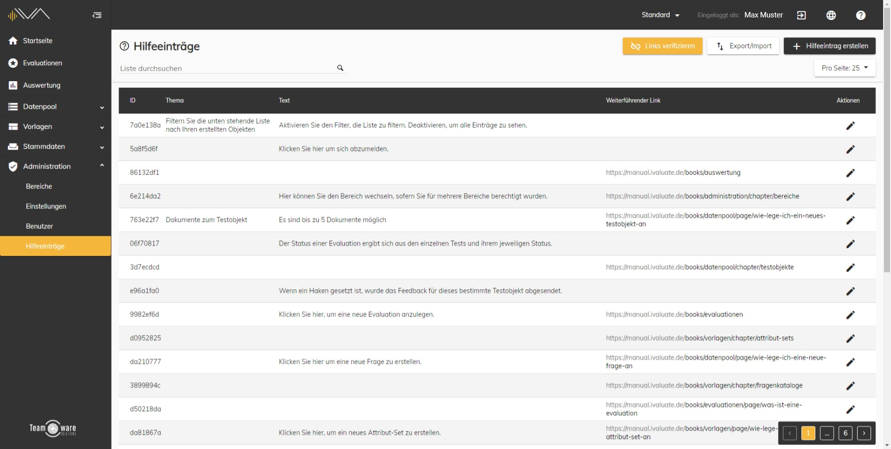Viewport: 891px width, 449px height.
Task: Click the Liste durchsuchen search field
Action: pos(227,68)
